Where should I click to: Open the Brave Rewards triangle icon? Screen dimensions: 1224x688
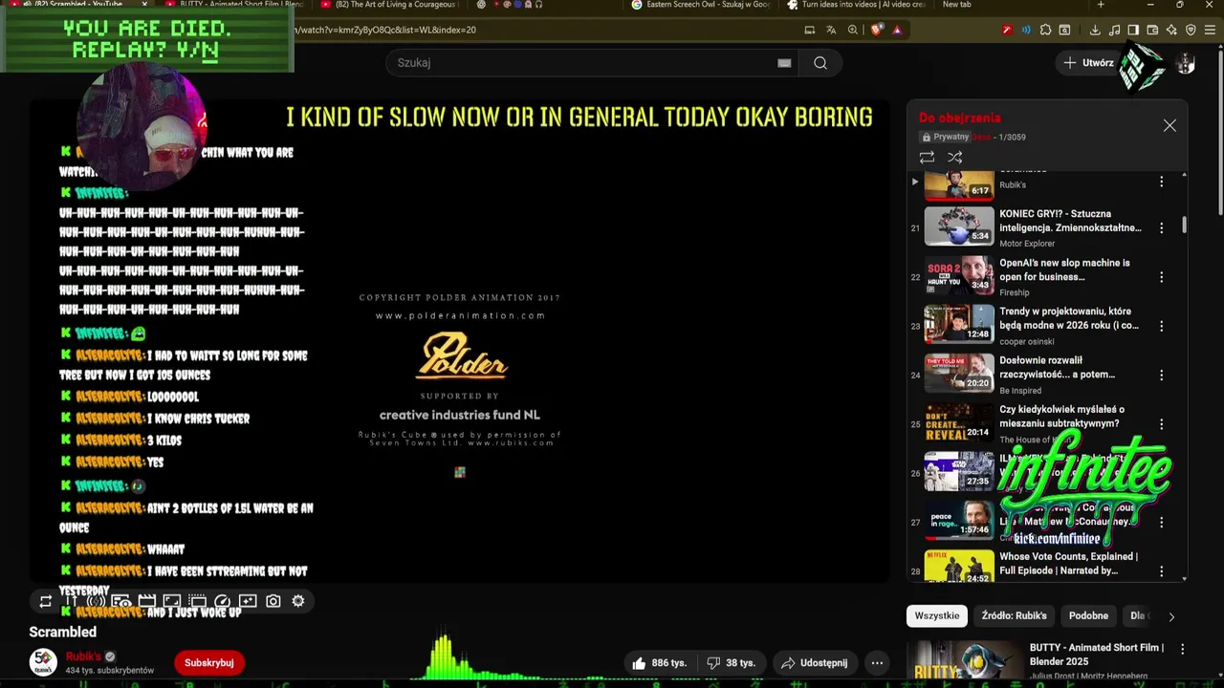[898, 30]
